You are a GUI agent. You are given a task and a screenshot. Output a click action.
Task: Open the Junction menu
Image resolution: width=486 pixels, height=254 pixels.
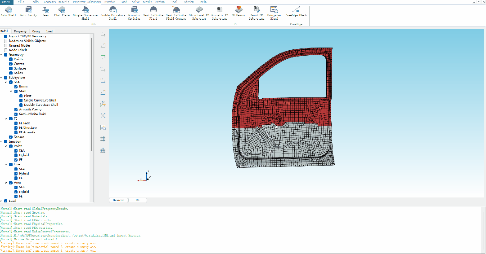[x=109, y=1]
